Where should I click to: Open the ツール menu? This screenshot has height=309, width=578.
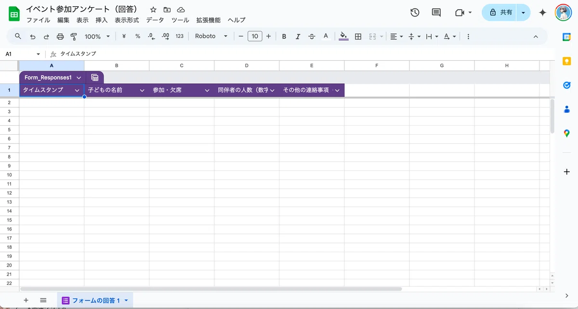[180, 20]
